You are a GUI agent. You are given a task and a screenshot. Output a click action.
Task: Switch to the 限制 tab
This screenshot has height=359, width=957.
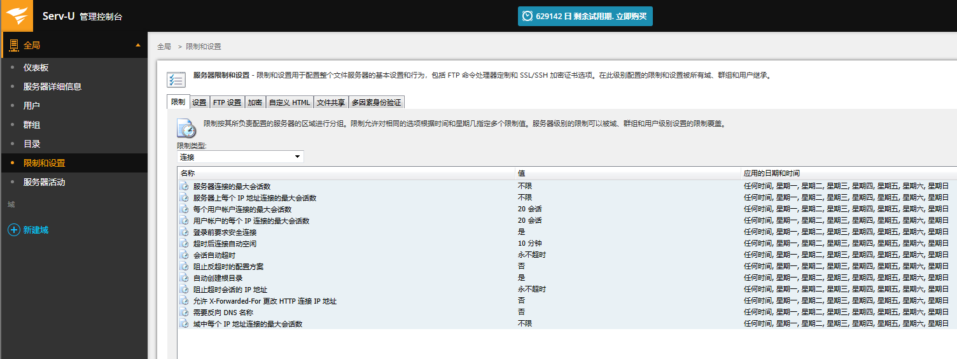[x=178, y=102]
